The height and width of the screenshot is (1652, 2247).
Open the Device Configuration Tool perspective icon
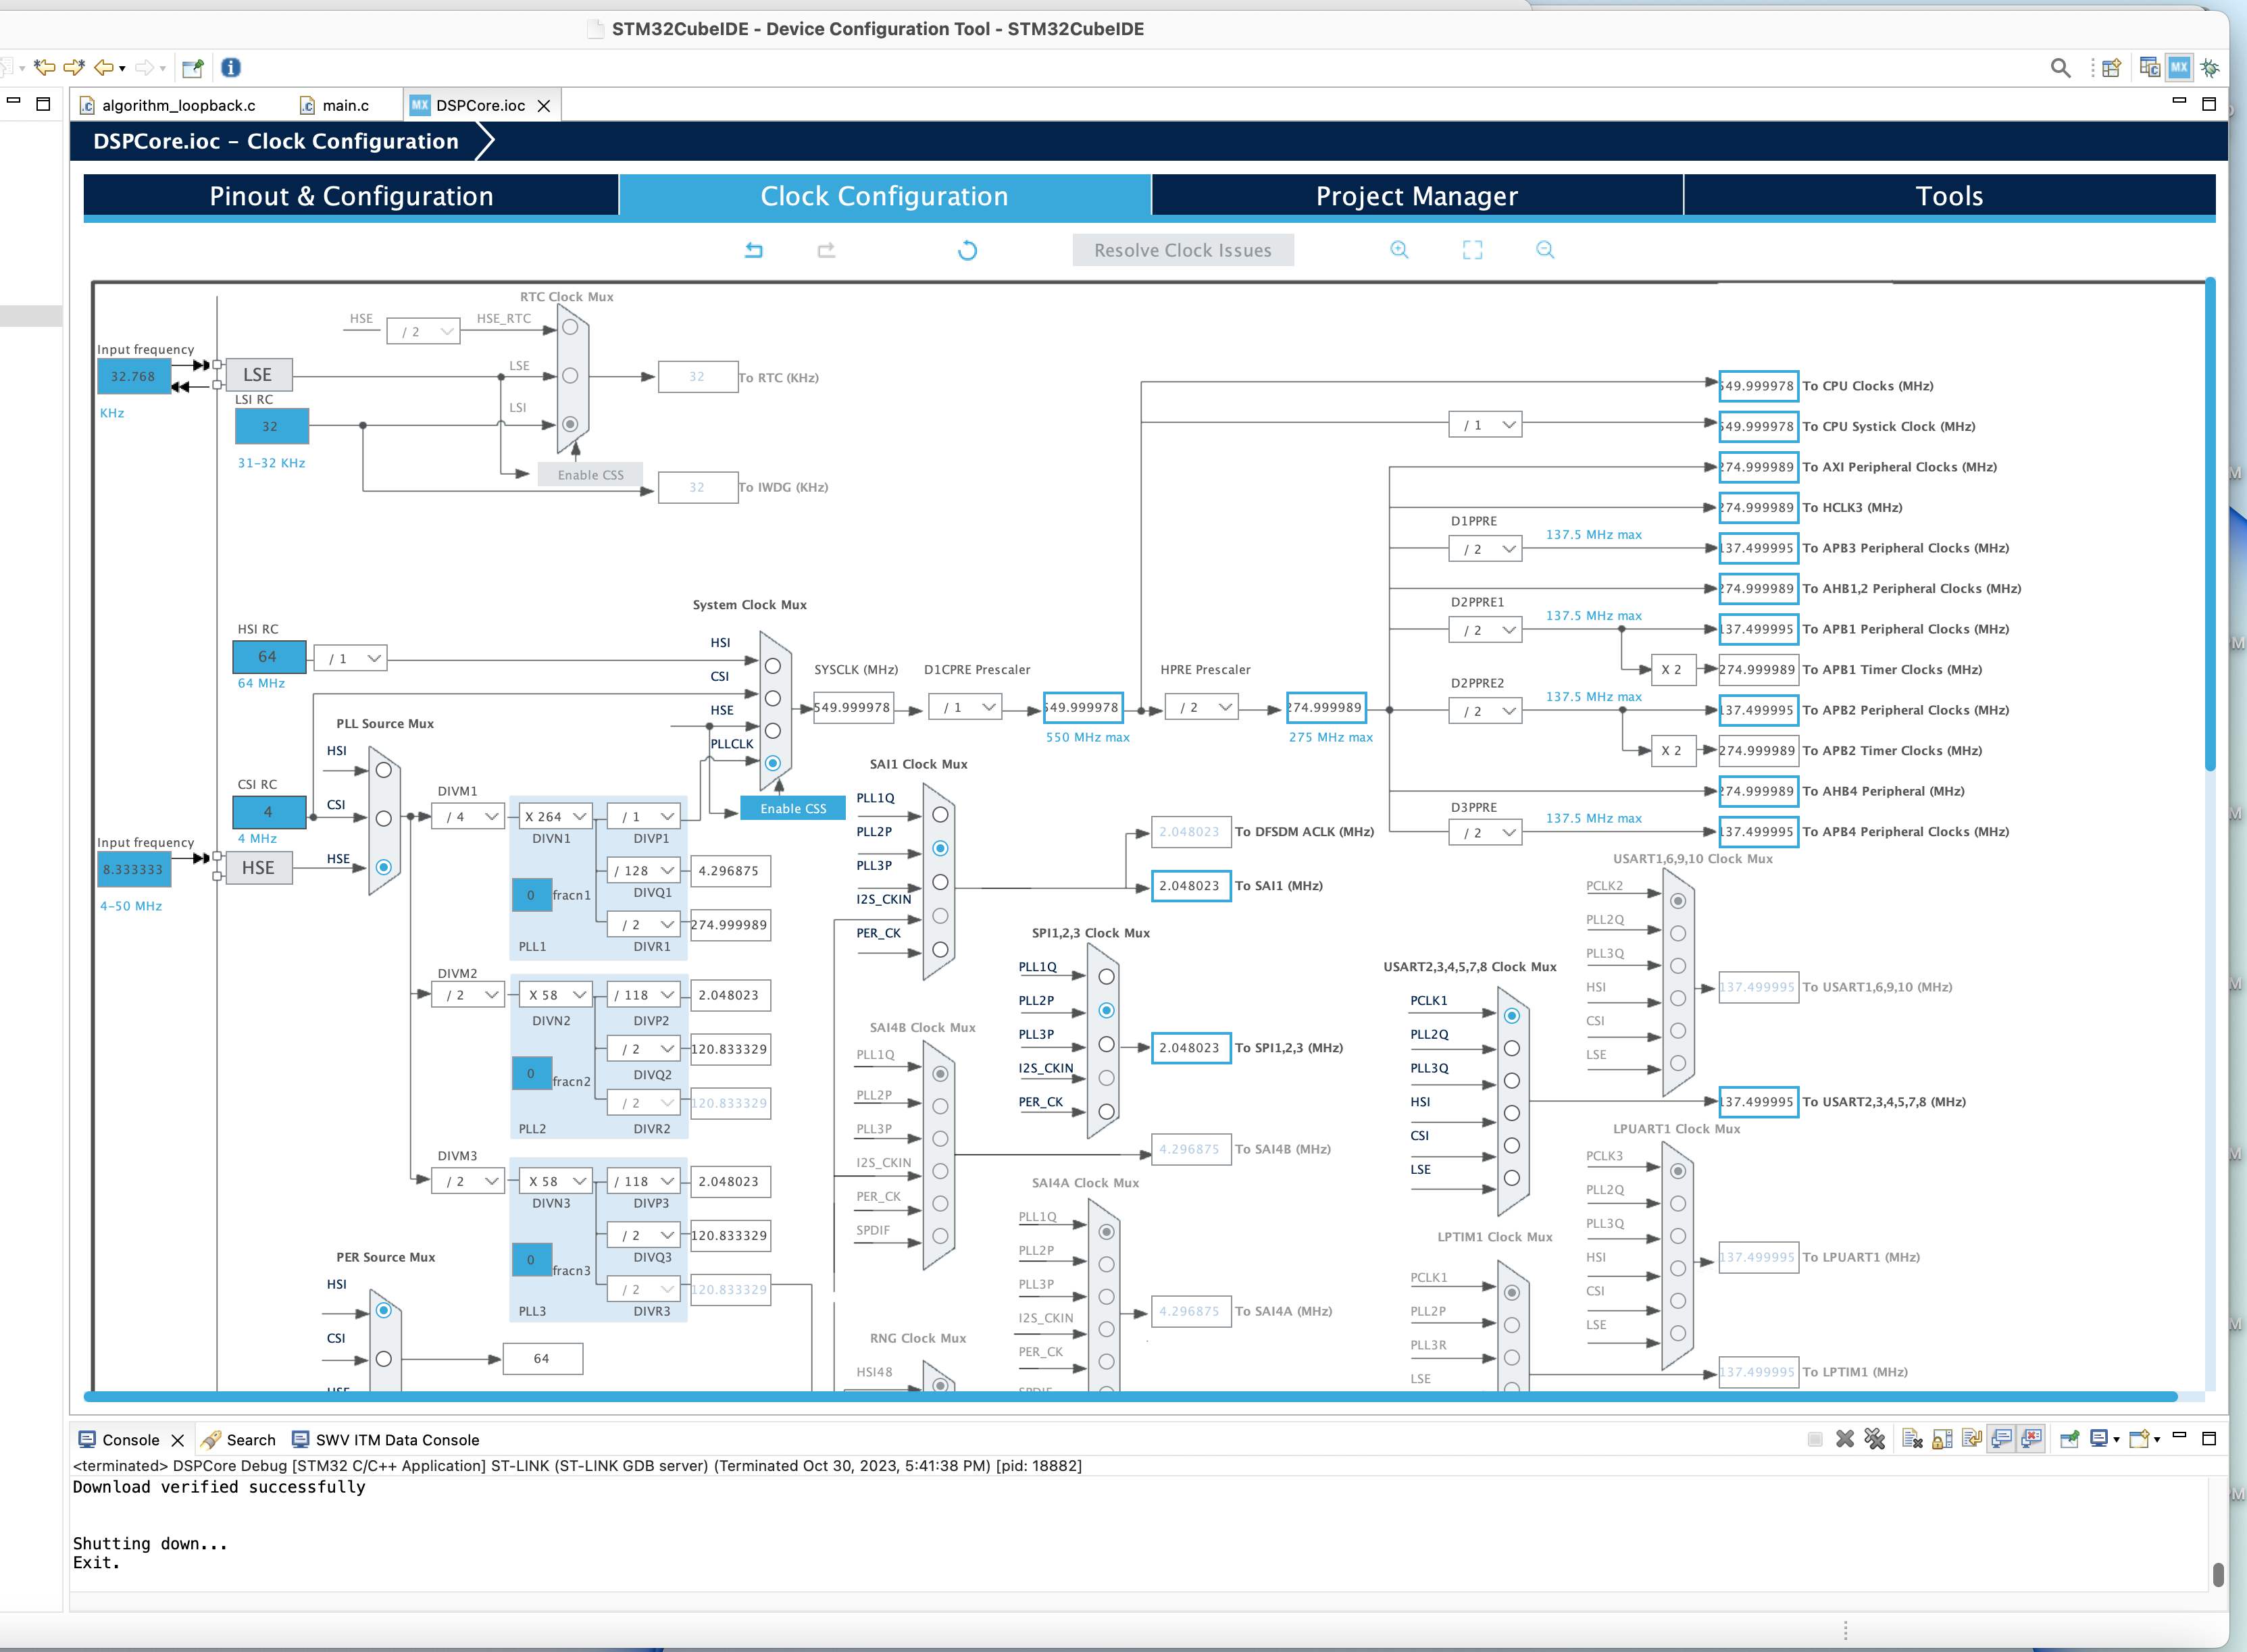tap(2179, 67)
